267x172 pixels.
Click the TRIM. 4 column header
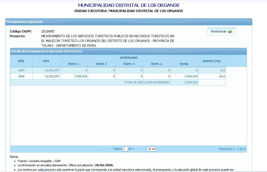(156, 64)
